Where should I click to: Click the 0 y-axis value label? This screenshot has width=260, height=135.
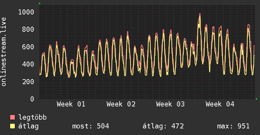[32, 99]
